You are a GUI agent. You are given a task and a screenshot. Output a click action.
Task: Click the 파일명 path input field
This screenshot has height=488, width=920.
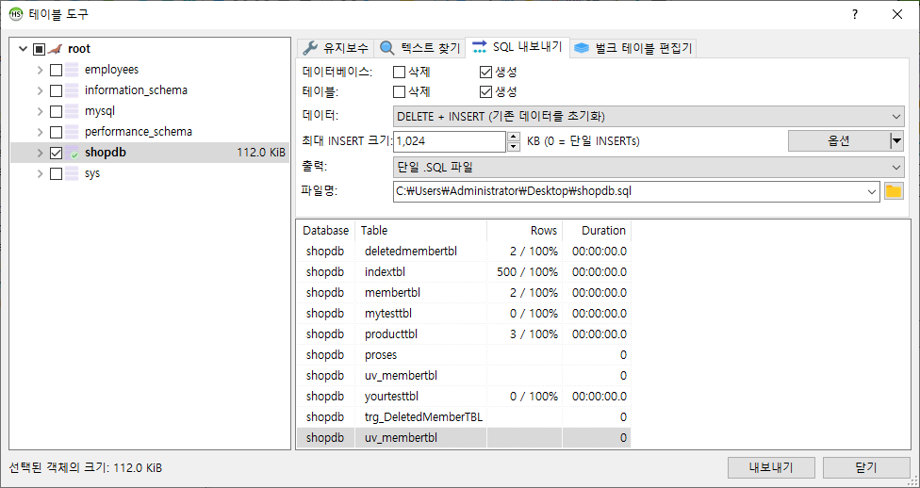click(x=629, y=191)
